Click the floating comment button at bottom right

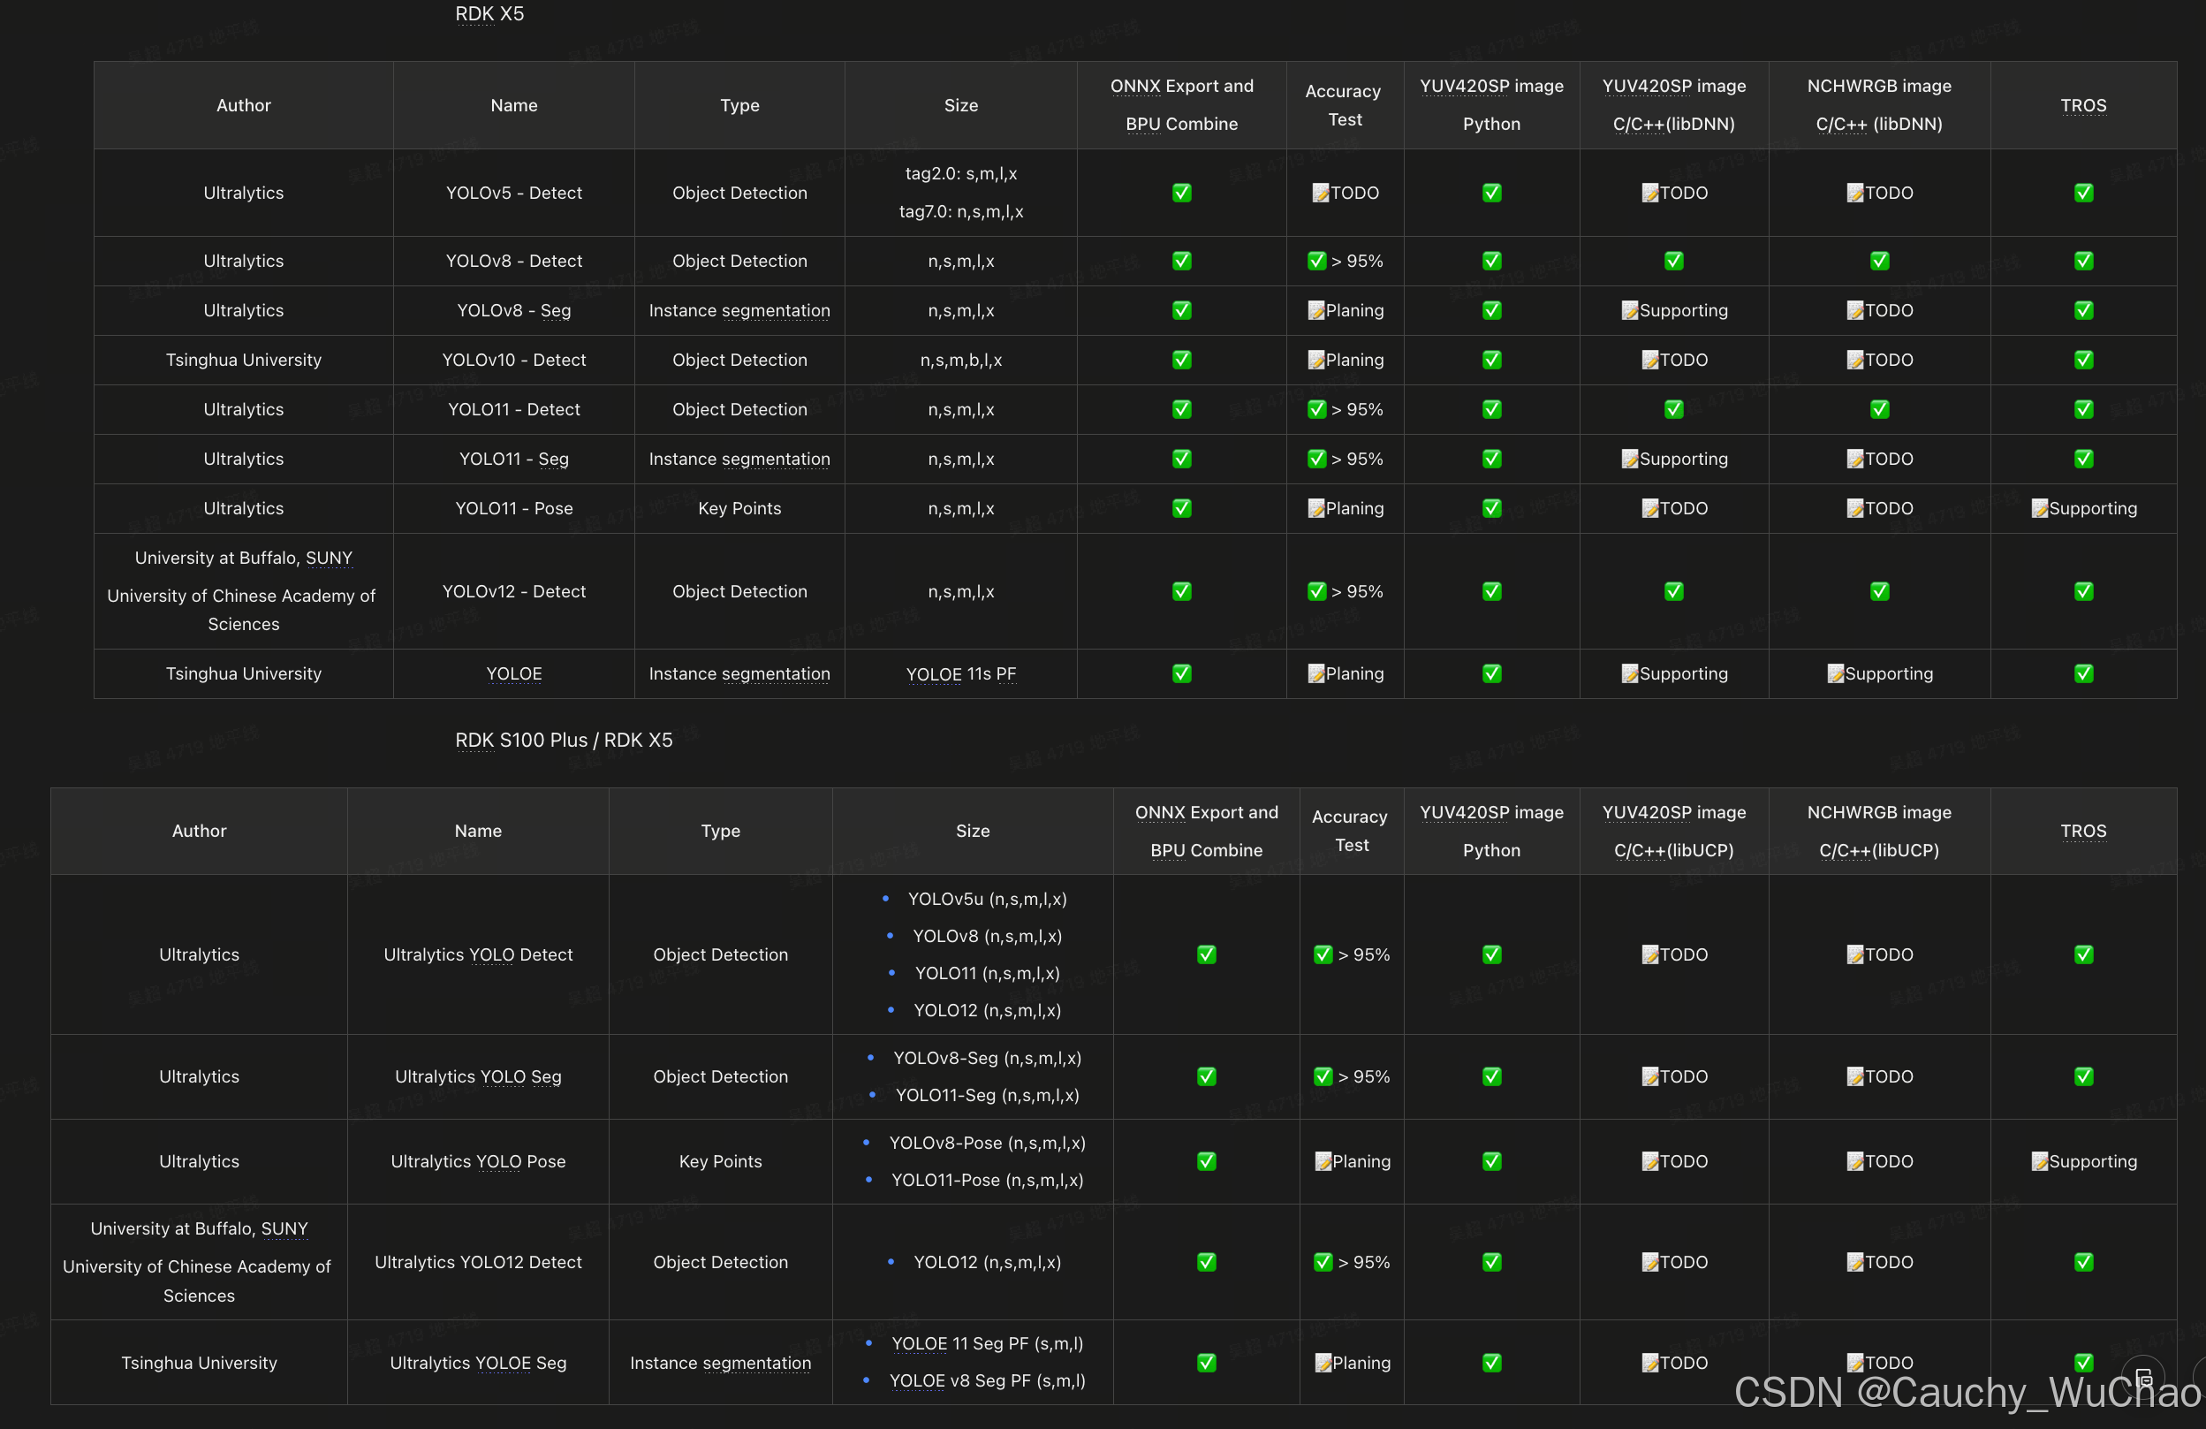[x=2143, y=1377]
